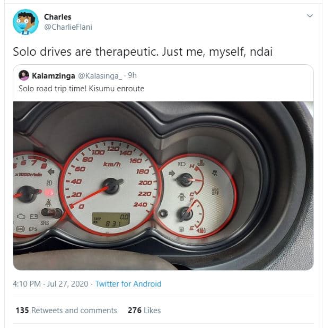Click the Charles display name

[x=57, y=17]
